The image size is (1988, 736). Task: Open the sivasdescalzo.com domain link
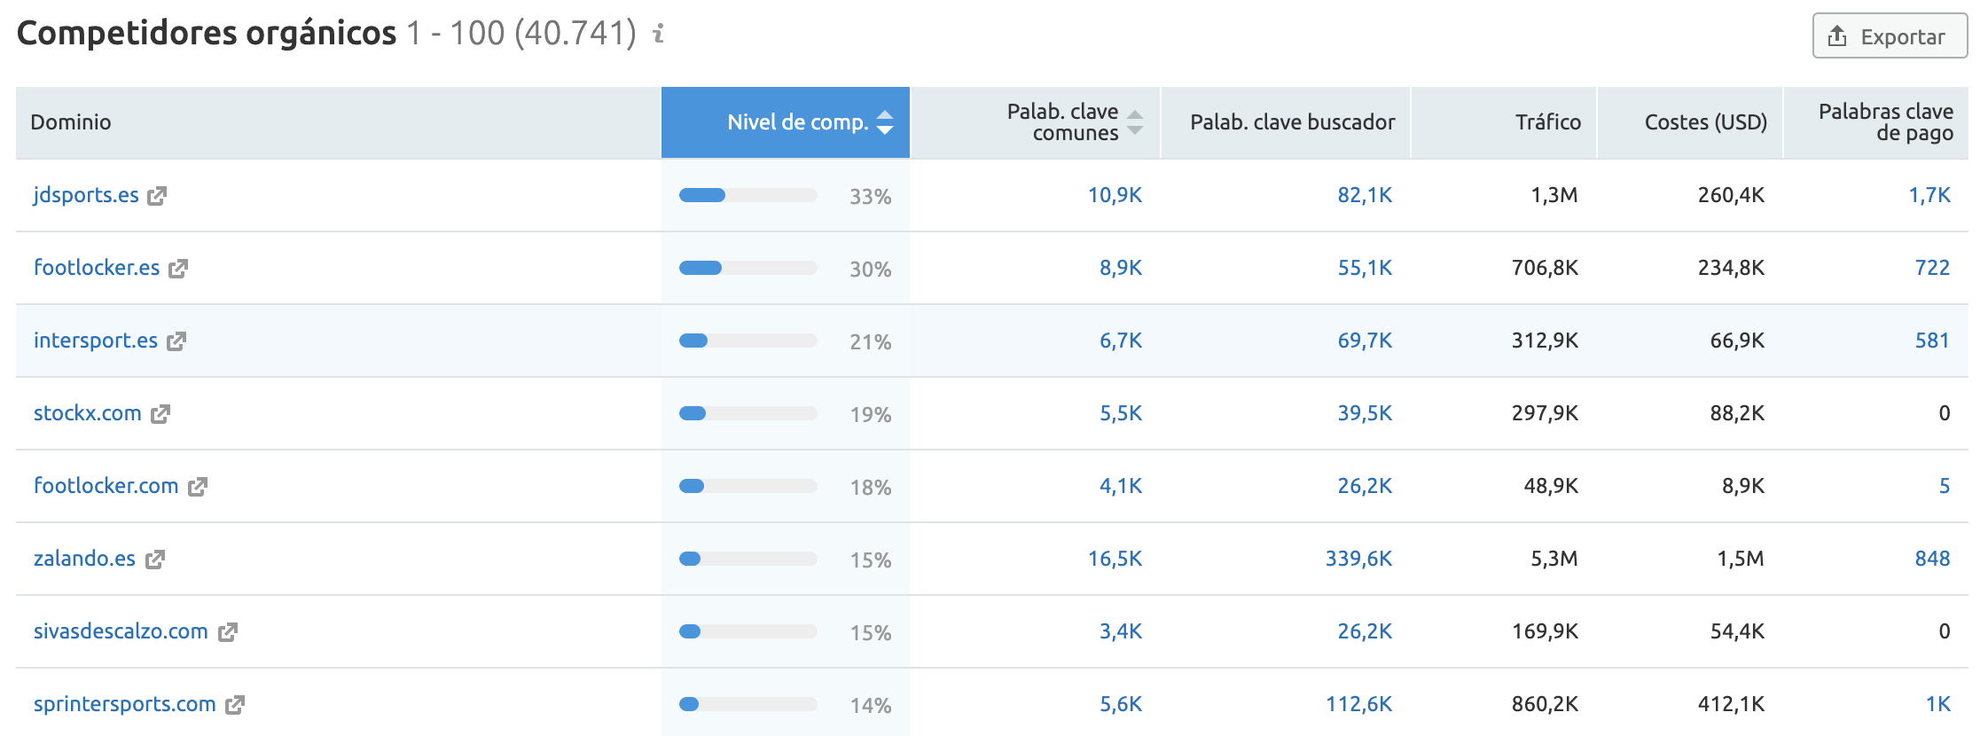121,631
